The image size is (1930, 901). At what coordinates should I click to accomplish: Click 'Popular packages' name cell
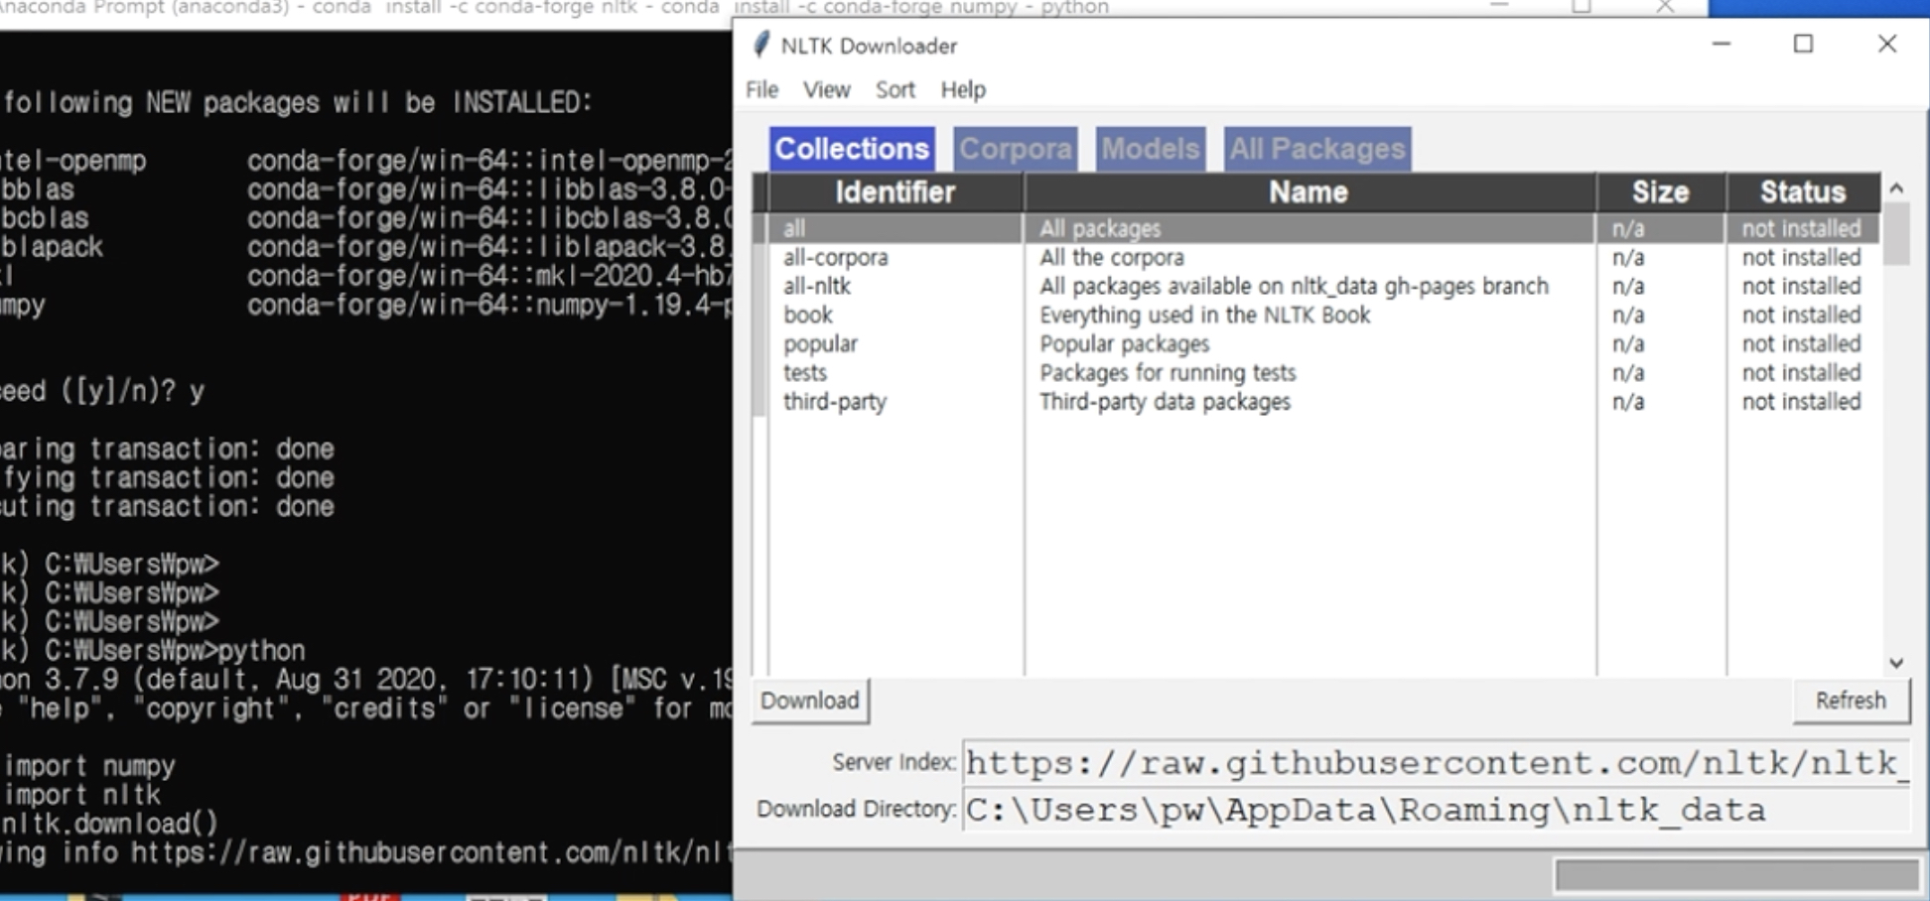pyautogui.click(x=1125, y=343)
